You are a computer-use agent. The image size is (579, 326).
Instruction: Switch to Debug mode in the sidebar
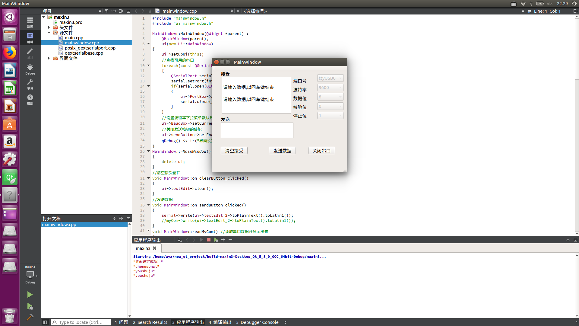[x=30, y=69]
